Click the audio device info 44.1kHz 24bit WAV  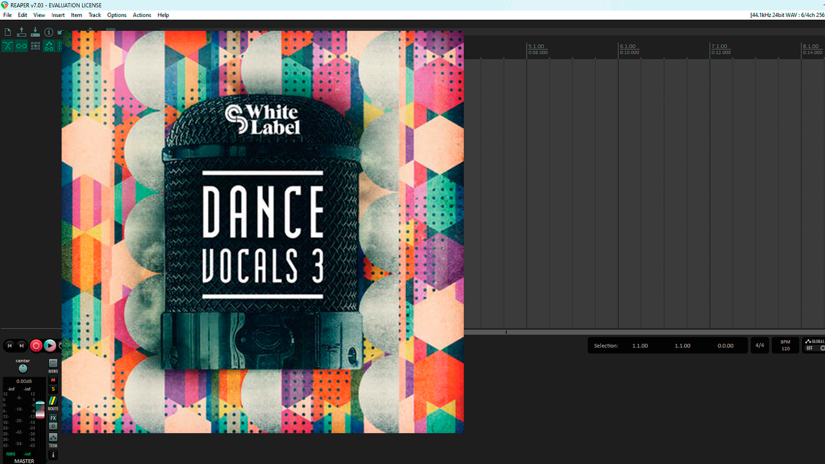pos(787,15)
